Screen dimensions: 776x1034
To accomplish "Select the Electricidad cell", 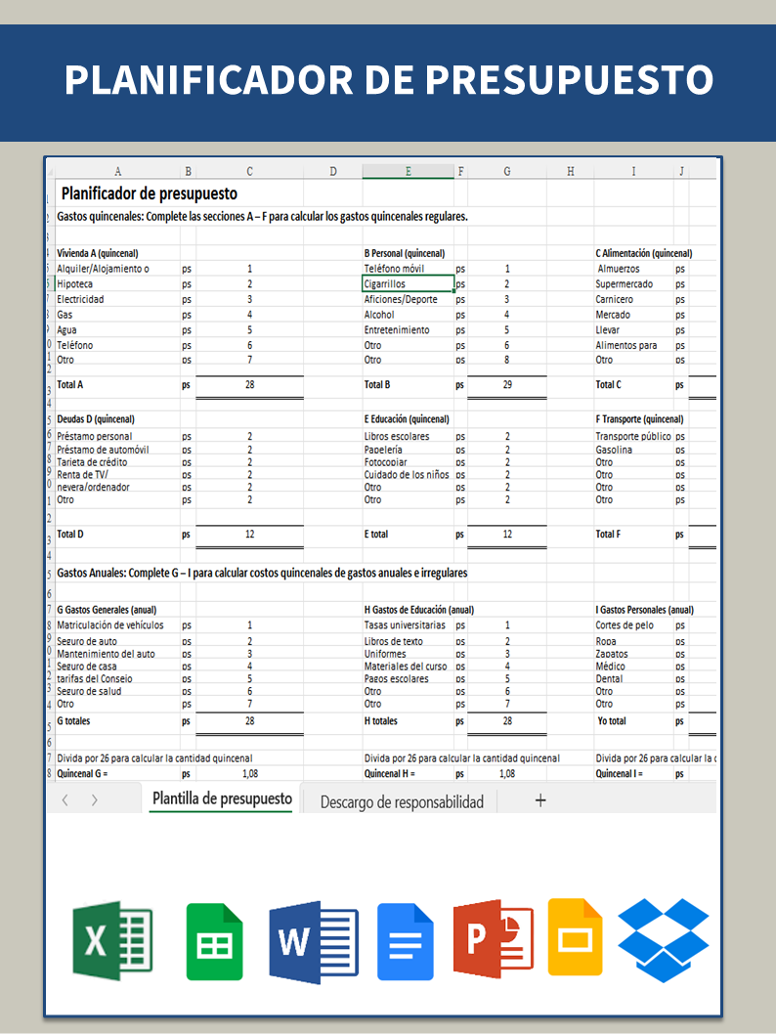I will [x=117, y=299].
